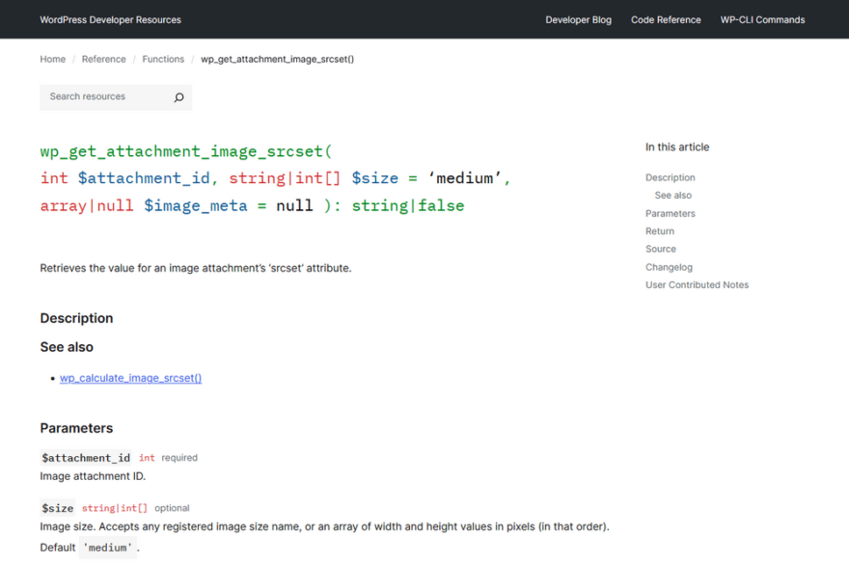Jump to the Source section
Viewport: 849px width, 563px height.
[660, 249]
